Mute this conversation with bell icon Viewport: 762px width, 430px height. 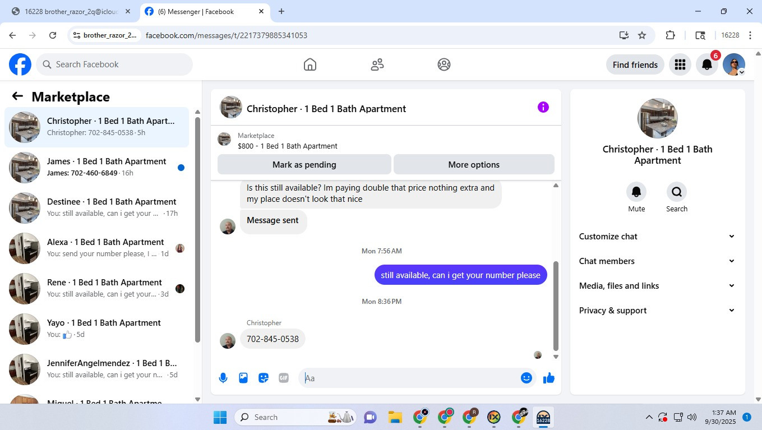(636, 192)
